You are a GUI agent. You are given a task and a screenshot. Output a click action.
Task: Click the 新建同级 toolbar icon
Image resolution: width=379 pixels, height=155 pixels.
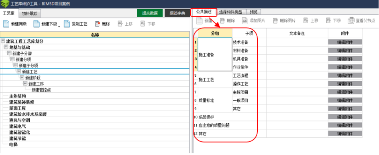(x=6, y=24)
